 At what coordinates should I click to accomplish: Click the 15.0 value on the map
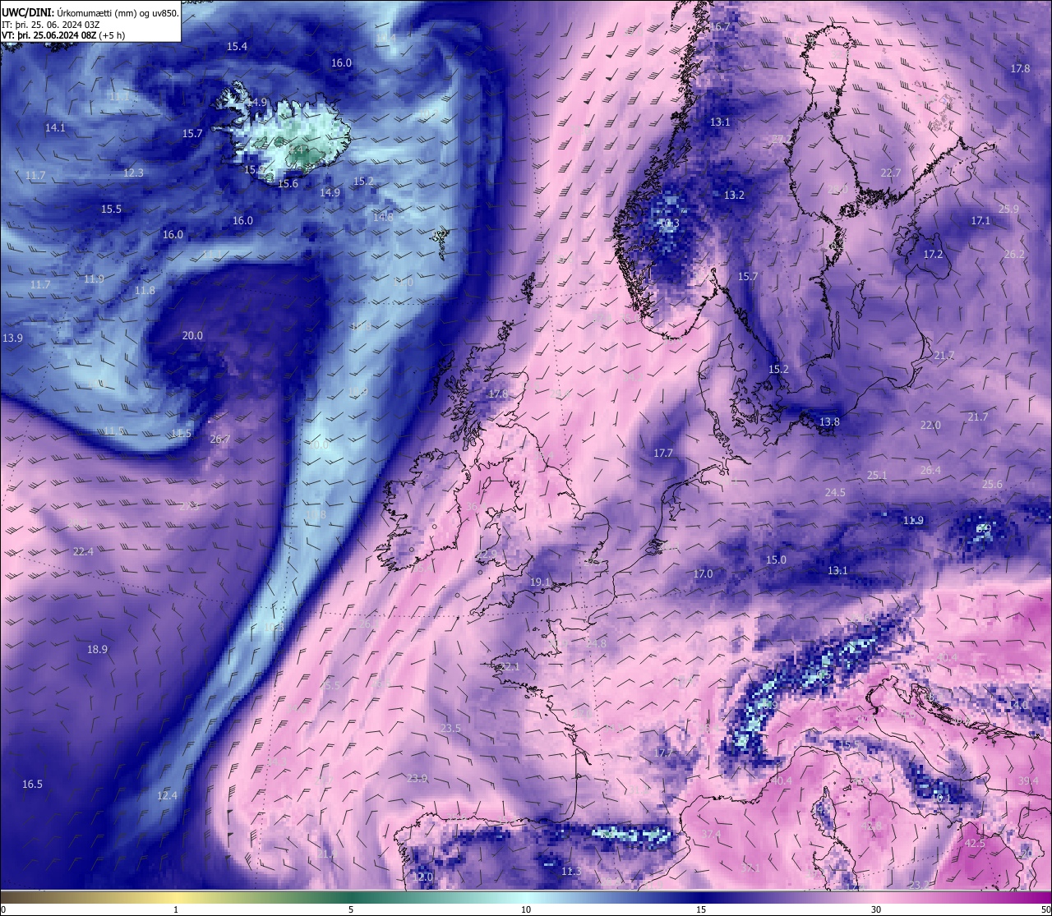[x=776, y=559]
